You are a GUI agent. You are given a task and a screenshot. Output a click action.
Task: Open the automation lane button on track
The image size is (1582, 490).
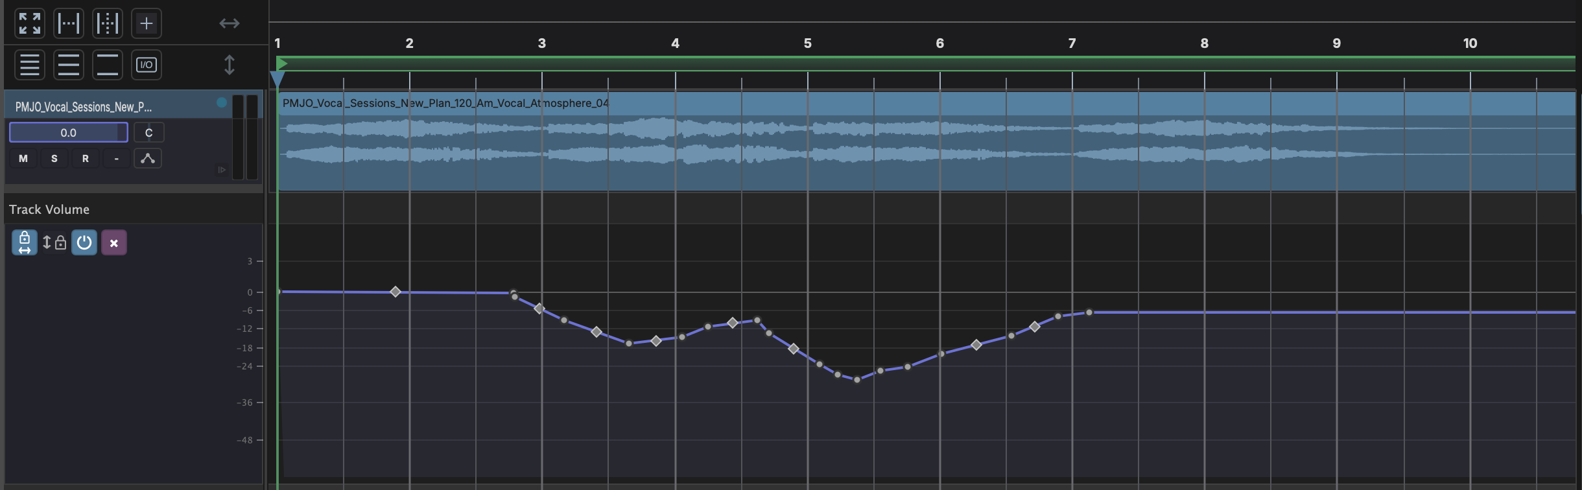(148, 158)
